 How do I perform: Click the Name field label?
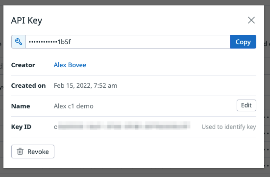pyautogui.click(x=21, y=106)
